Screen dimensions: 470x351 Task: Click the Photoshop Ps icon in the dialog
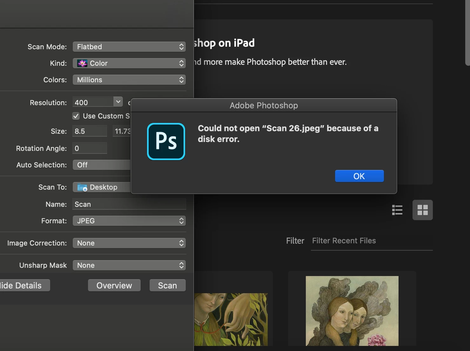[x=166, y=141]
